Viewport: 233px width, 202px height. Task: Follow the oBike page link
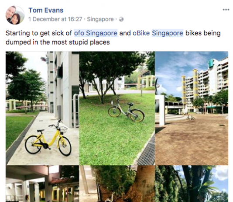pos(141,33)
